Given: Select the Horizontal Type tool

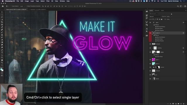Looking at the screenshot, I should [x=2, y=52].
